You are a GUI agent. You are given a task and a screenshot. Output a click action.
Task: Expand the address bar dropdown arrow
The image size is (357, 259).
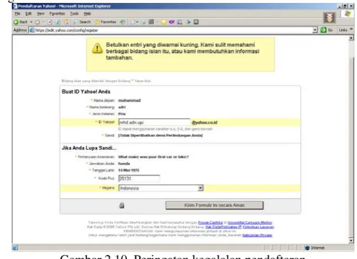point(315,30)
